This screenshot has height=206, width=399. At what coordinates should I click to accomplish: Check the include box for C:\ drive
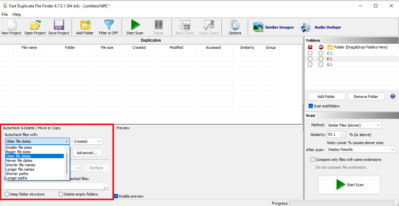pos(310,53)
